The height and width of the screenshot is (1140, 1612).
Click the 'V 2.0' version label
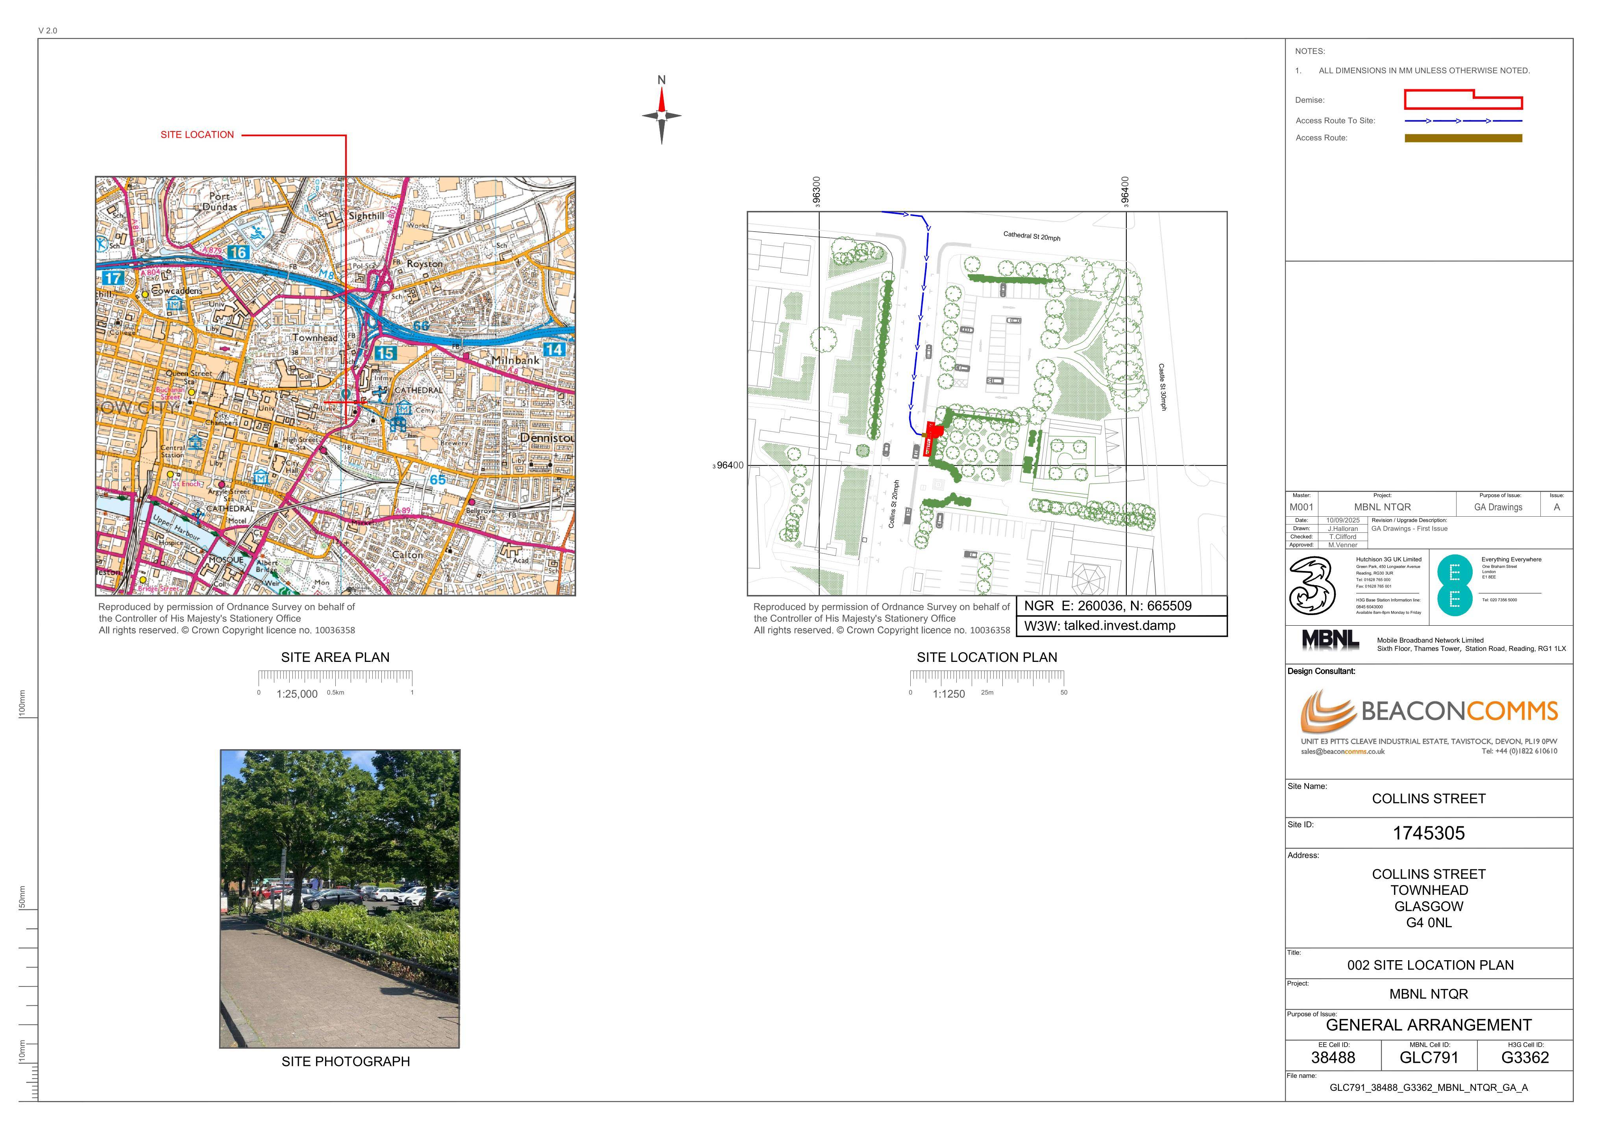[x=48, y=31]
